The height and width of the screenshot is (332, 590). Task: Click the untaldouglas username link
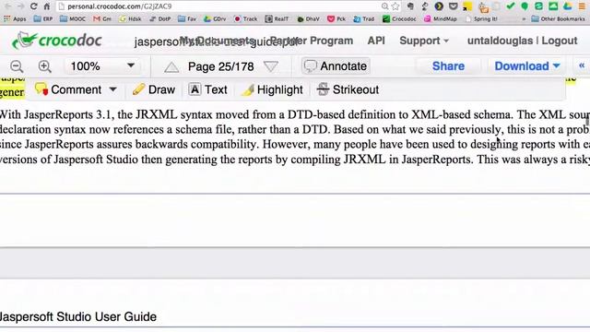[500, 41]
